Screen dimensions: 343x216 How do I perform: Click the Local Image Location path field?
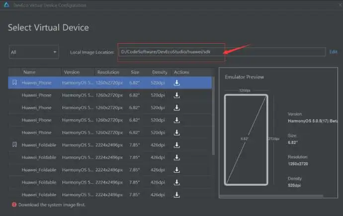point(222,52)
